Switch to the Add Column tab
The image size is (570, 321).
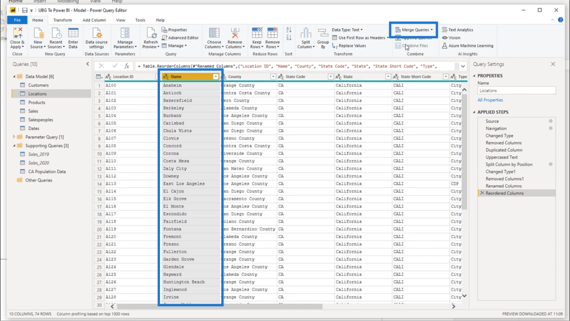[x=94, y=20]
